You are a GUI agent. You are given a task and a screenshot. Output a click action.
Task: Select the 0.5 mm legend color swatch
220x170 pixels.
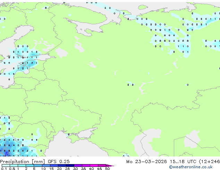tap(14, 165)
